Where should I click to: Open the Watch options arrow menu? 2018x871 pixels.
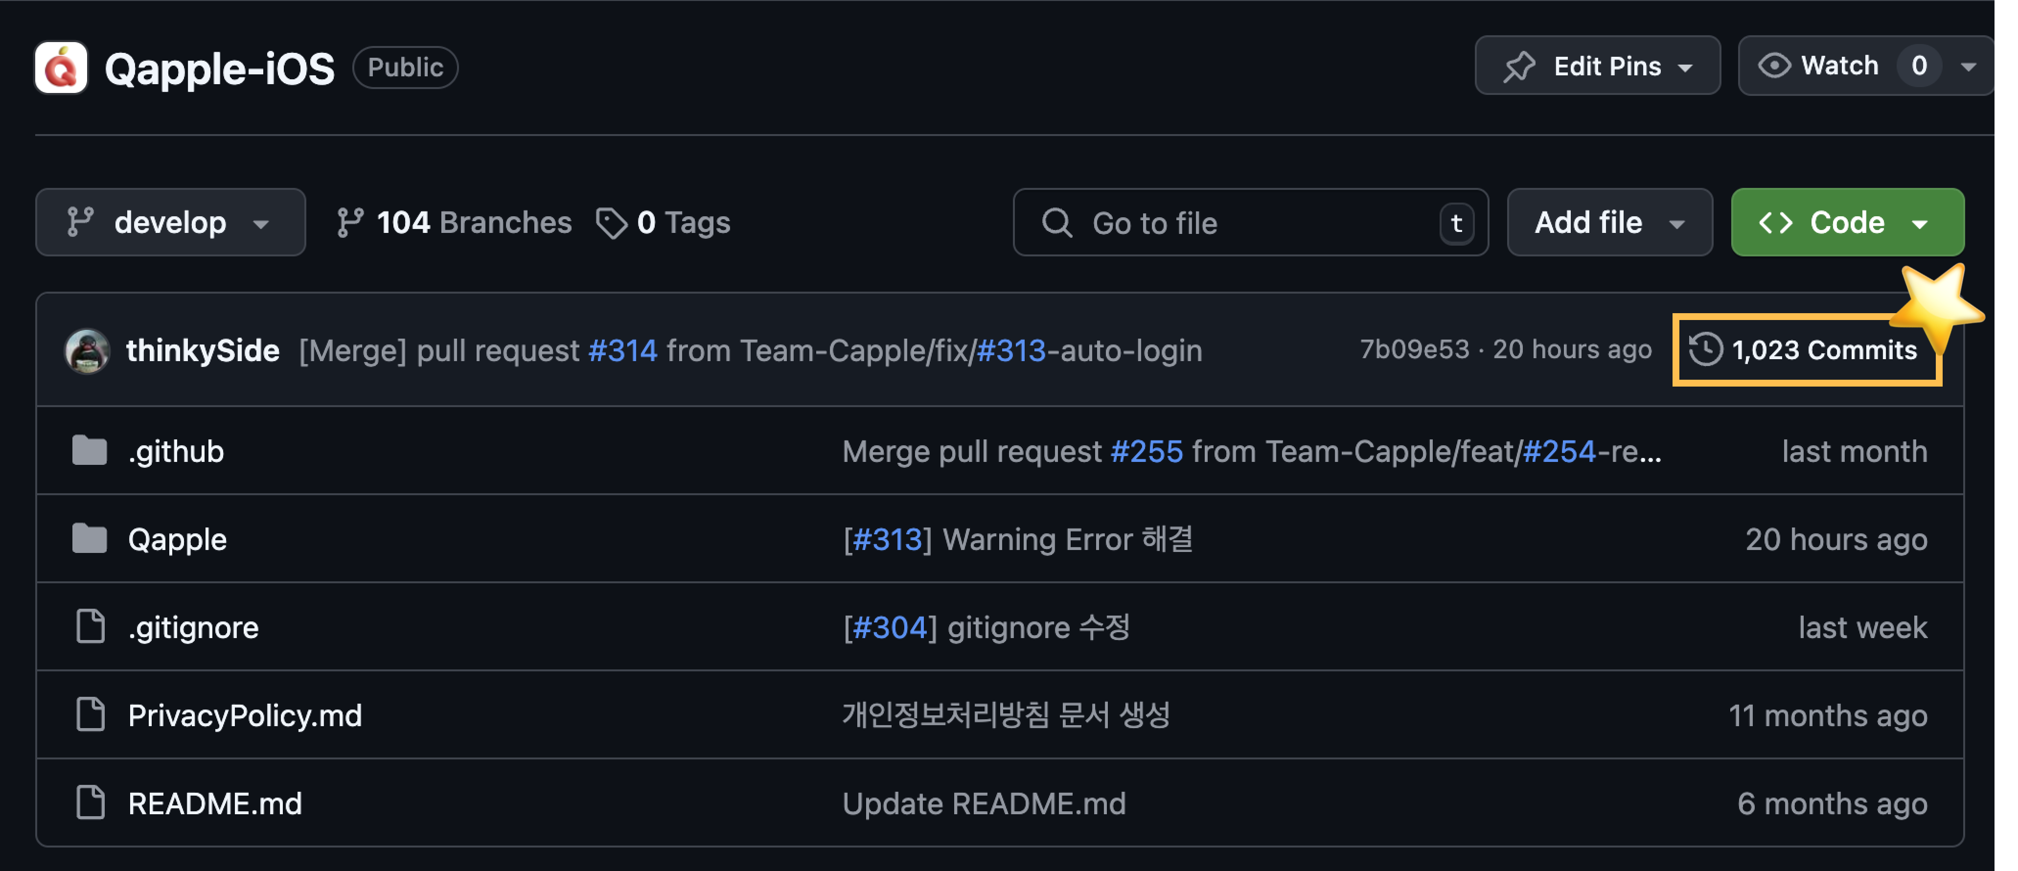coord(1969,67)
